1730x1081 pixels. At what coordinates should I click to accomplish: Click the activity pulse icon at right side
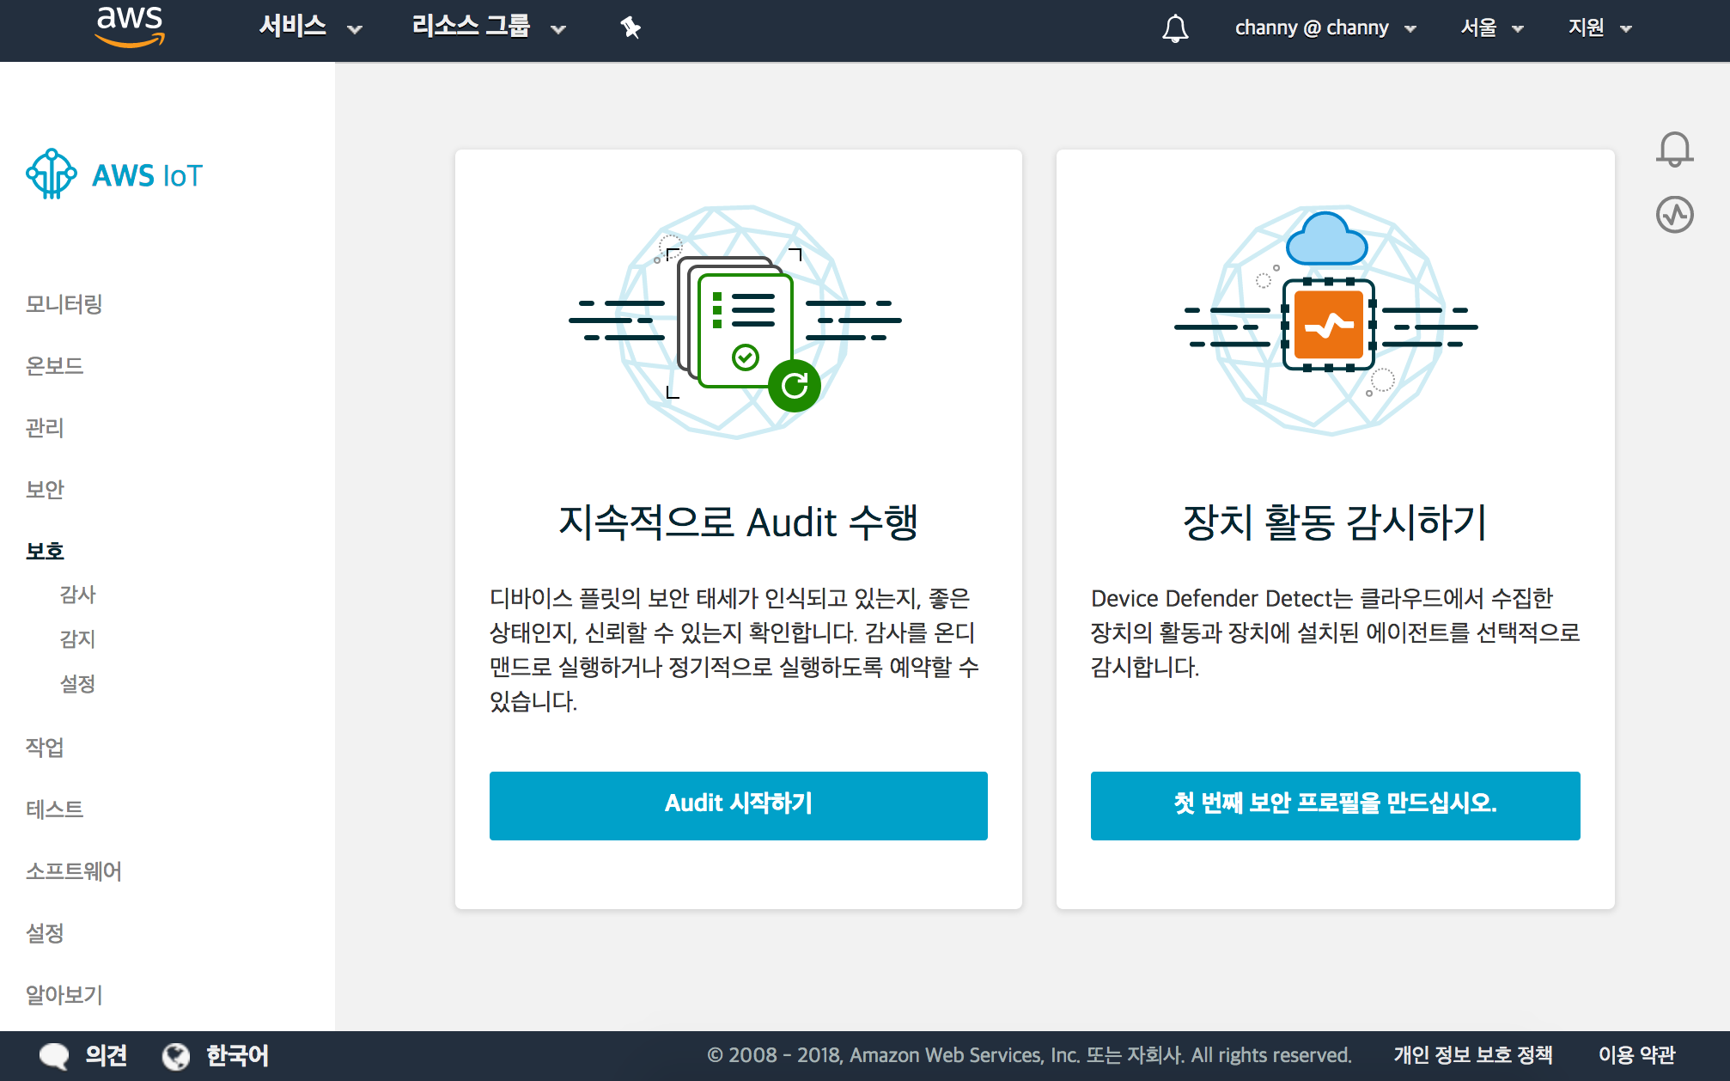[x=1674, y=214]
